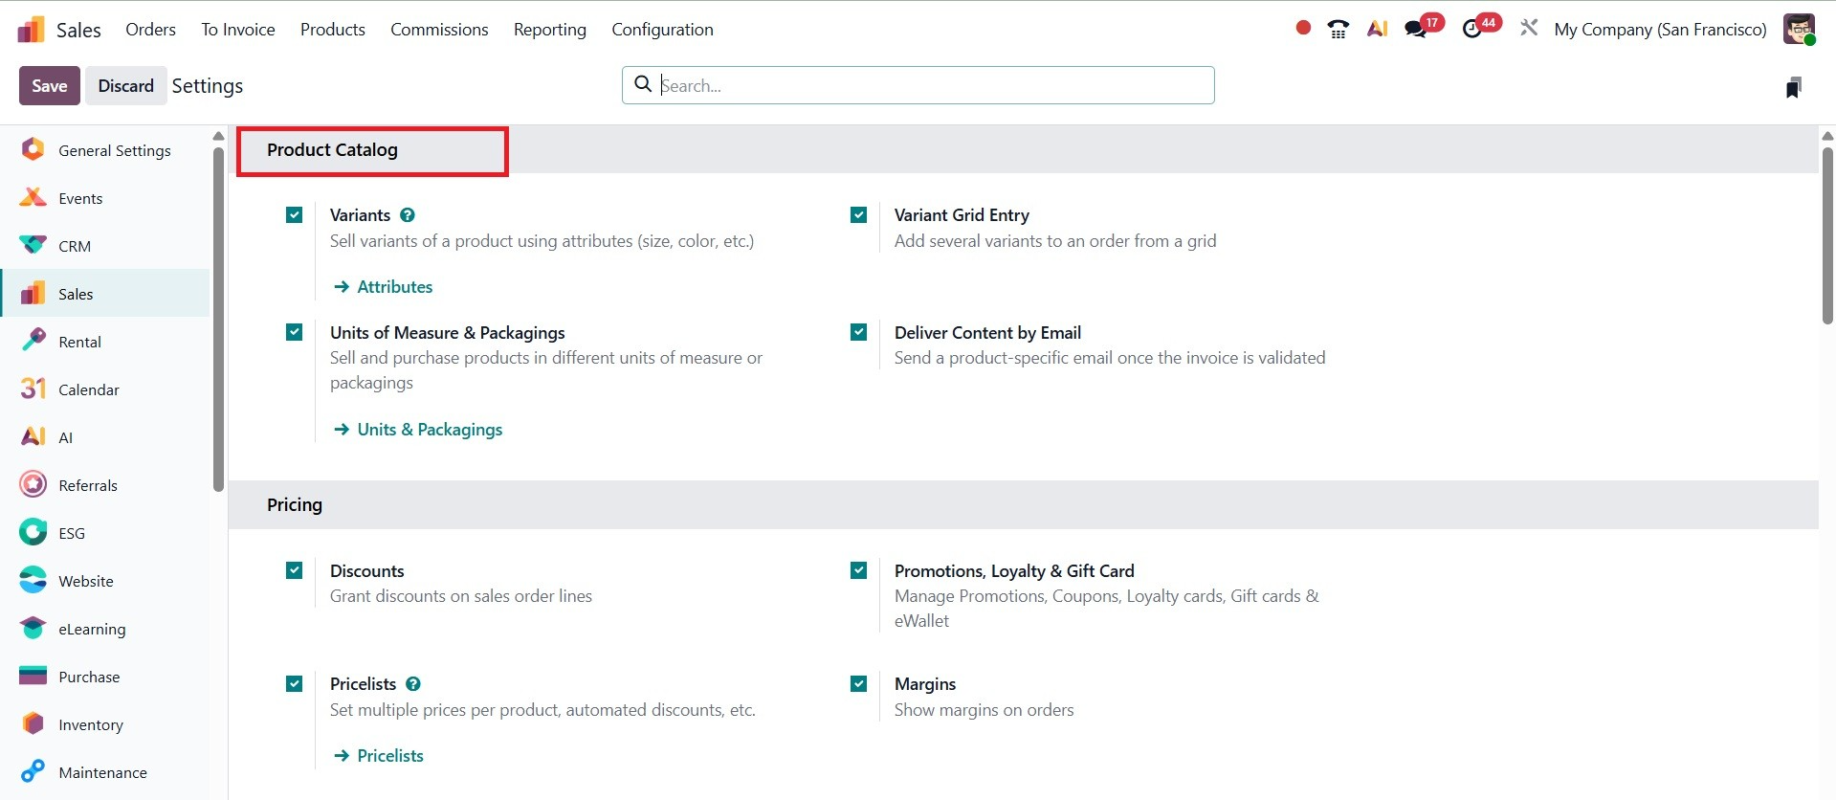The image size is (1836, 800).
Task: Open the chat messages icon
Action: coord(1415,30)
